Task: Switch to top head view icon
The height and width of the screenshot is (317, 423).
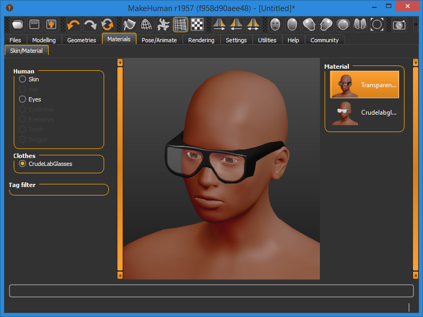Action: coord(343,25)
